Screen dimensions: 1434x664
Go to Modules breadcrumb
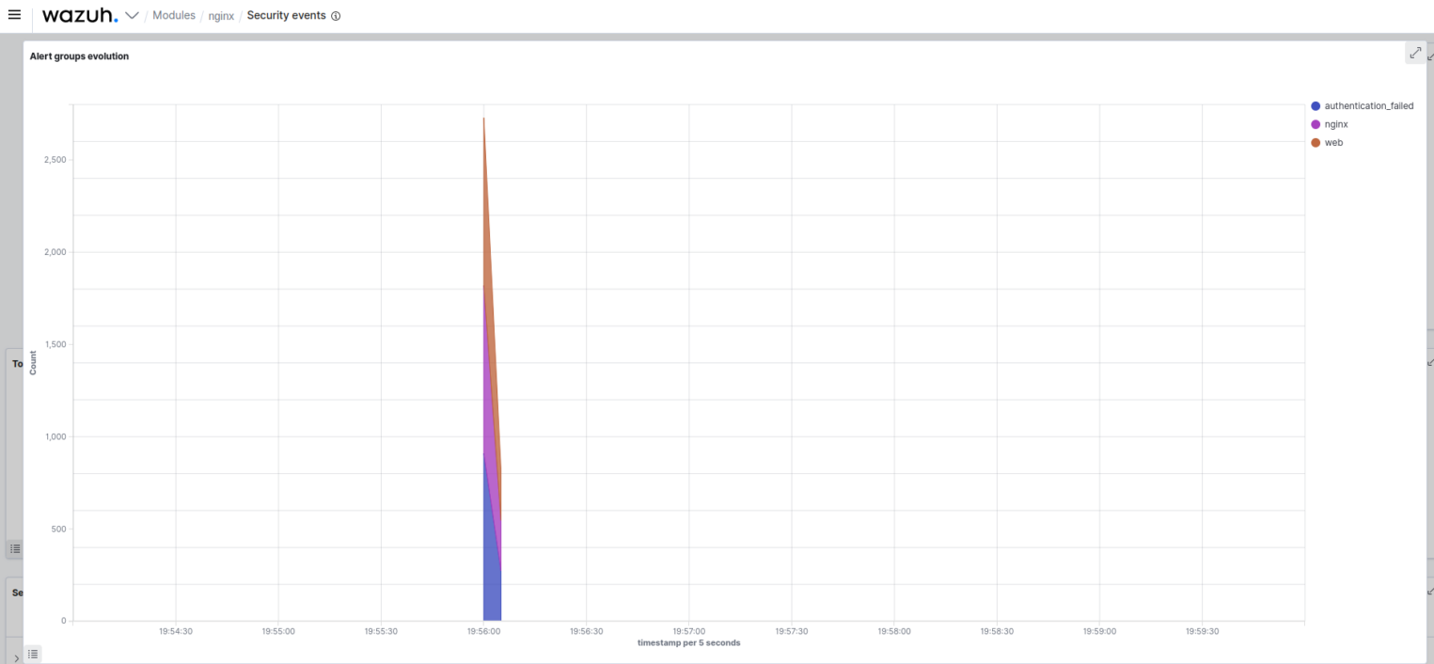tap(174, 16)
